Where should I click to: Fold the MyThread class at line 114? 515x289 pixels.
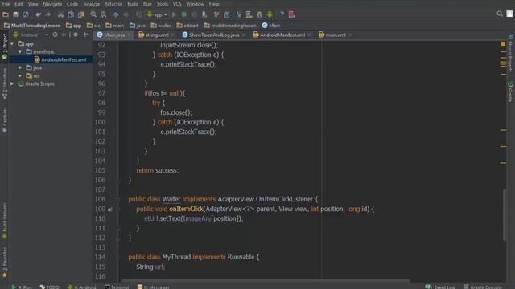[x=118, y=257]
